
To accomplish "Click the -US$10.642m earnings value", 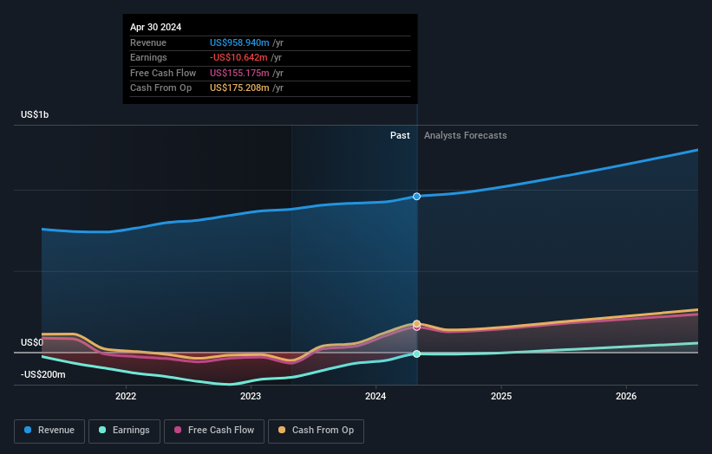I will [x=238, y=57].
